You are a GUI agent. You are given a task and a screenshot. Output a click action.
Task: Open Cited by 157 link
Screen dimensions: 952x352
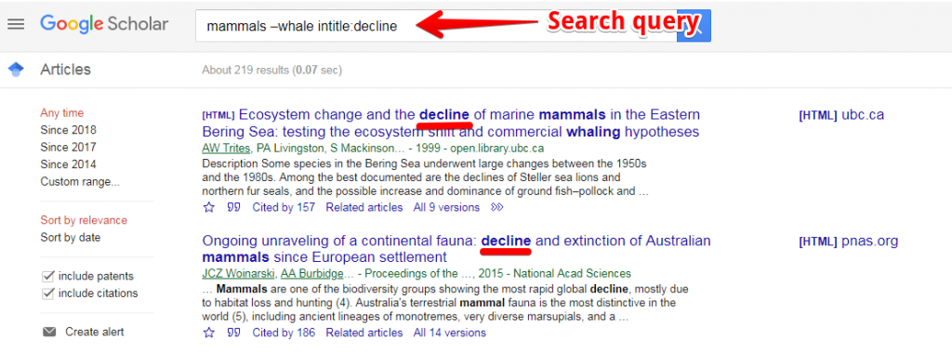284,207
